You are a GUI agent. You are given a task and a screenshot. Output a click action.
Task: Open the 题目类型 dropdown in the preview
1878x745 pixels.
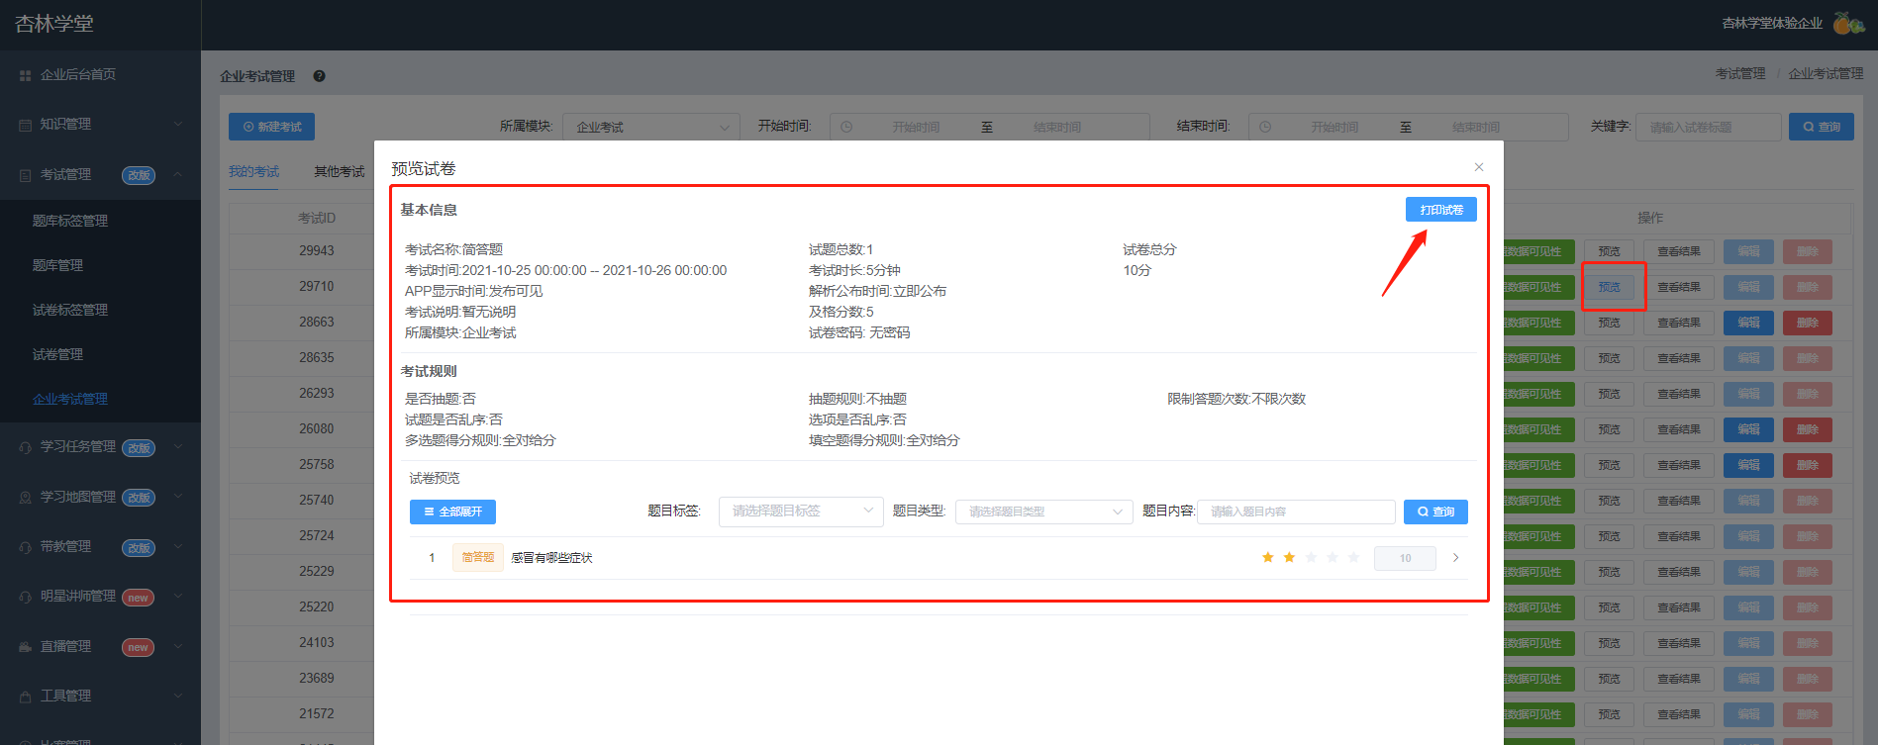1043,512
